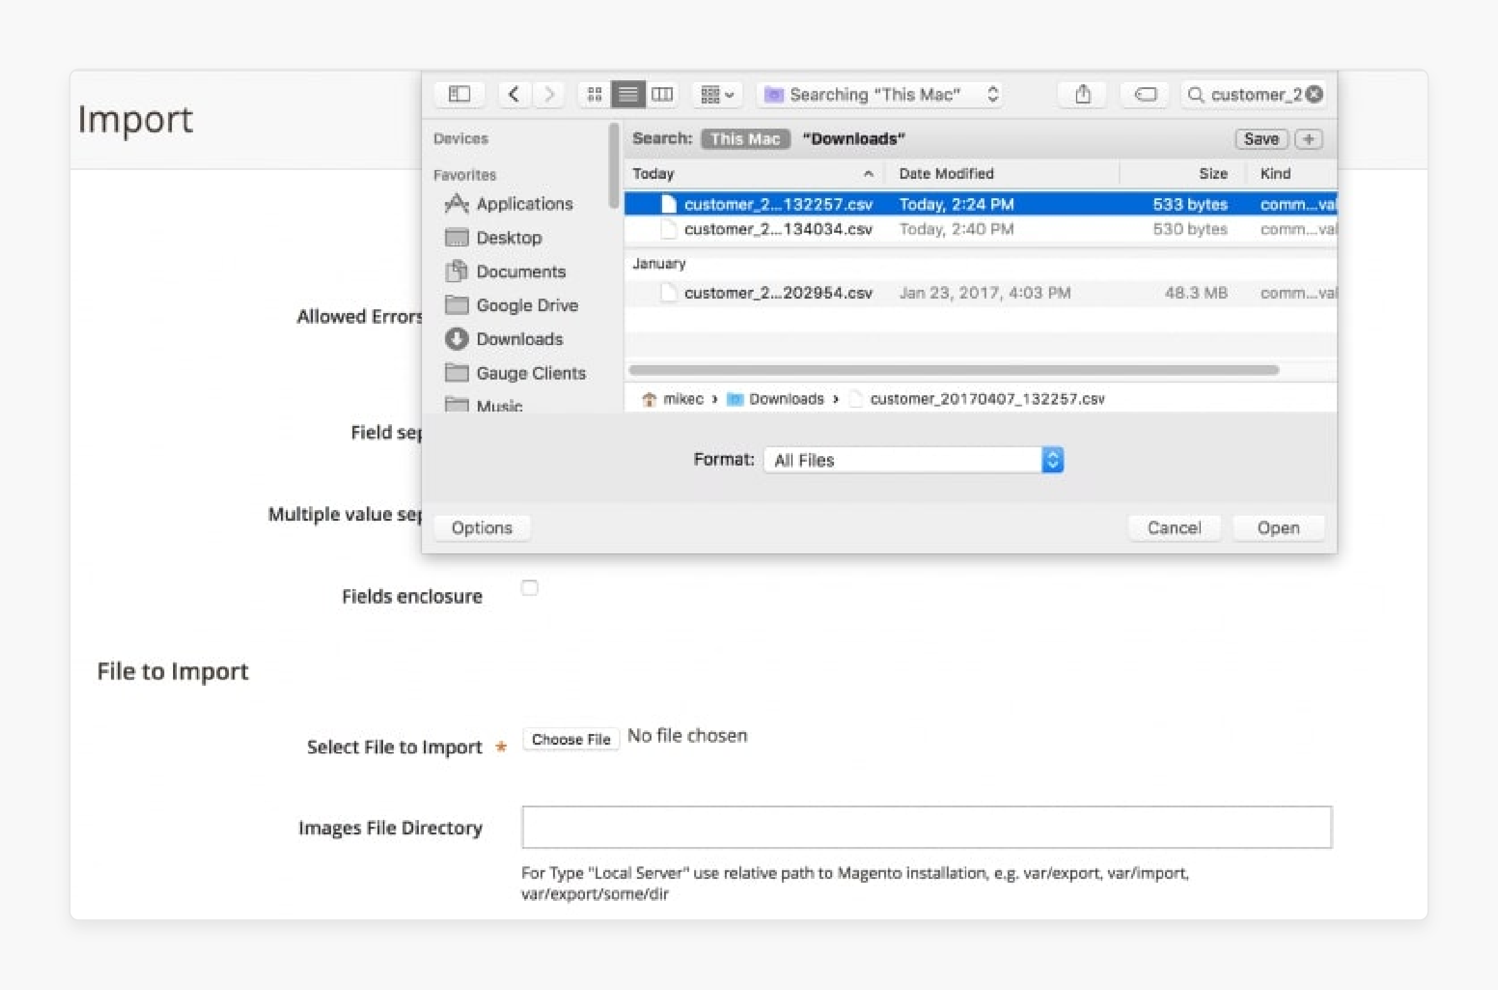Switch to column view
Image resolution: width=1498 pixels, height=990 pixels.
click(662, 95)
